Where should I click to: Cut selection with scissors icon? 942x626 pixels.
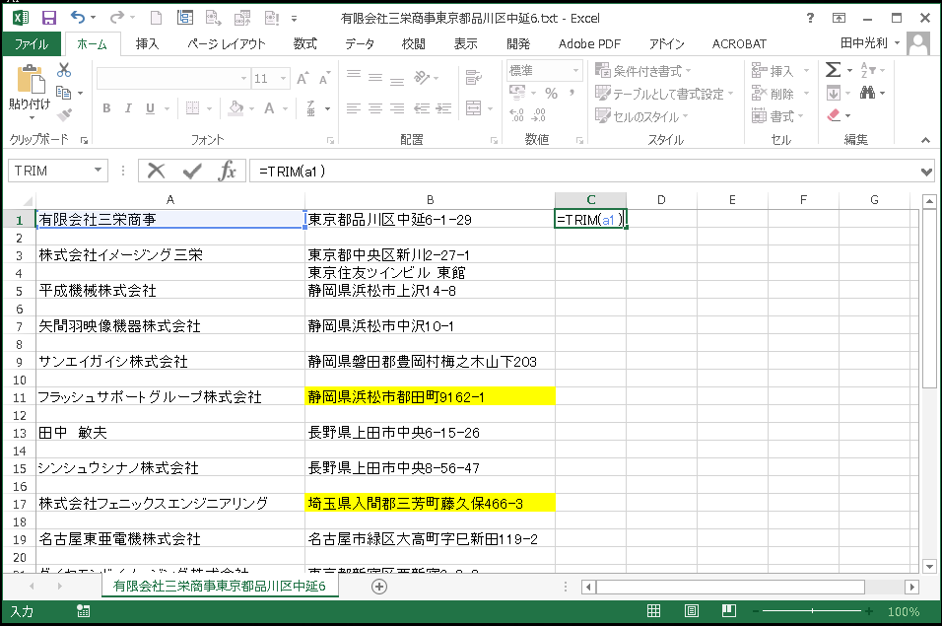(64, 70)
